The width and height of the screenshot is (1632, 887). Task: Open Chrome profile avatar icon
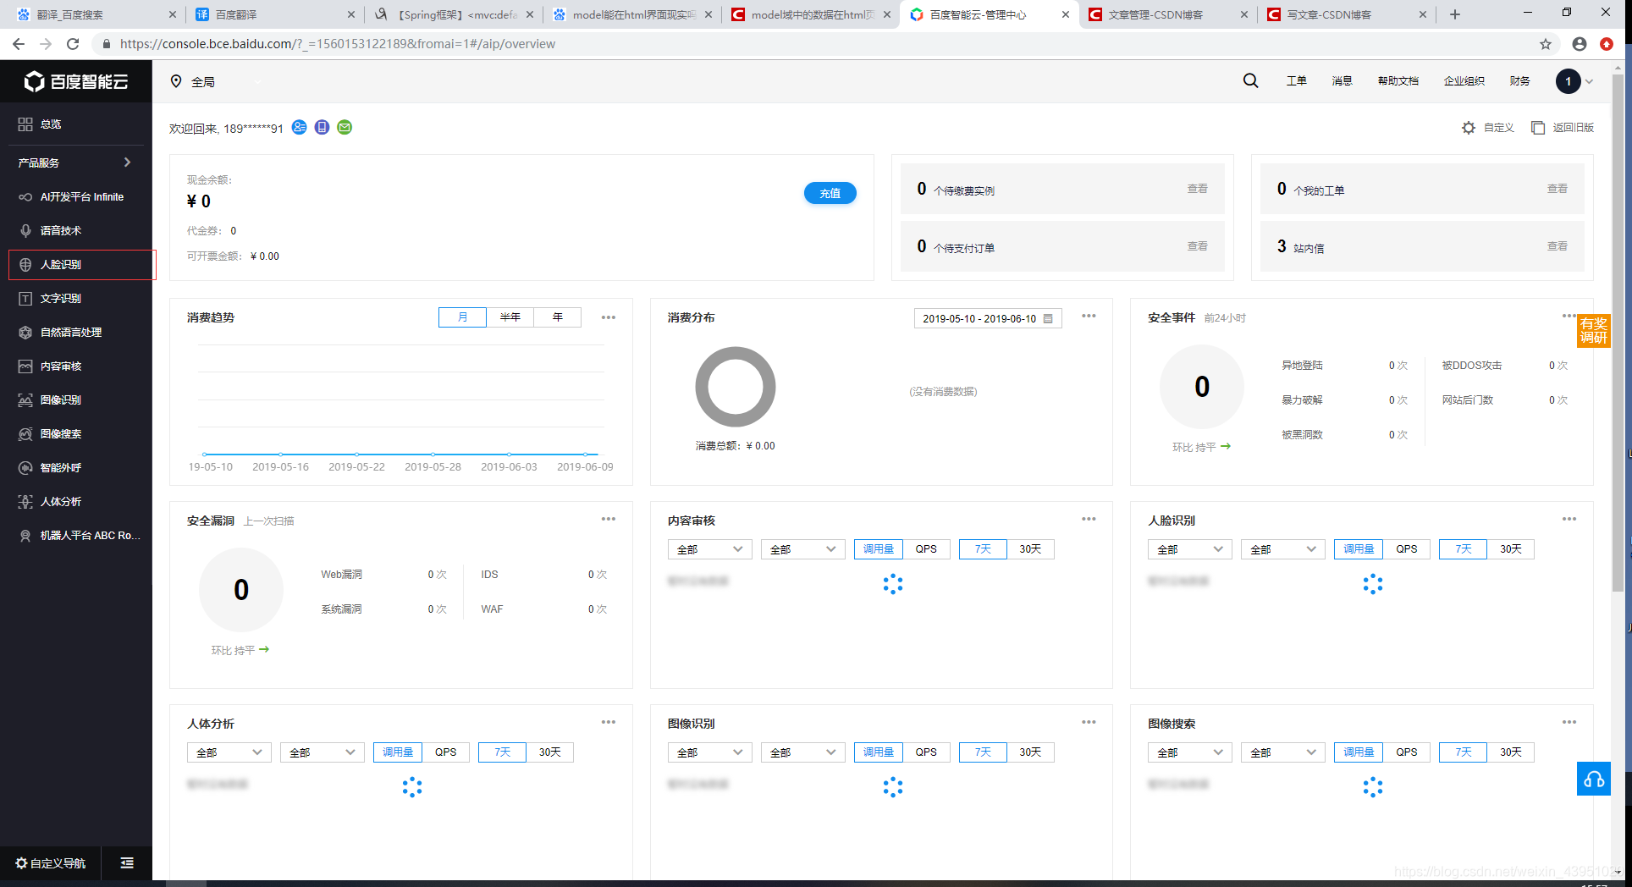1580,44
